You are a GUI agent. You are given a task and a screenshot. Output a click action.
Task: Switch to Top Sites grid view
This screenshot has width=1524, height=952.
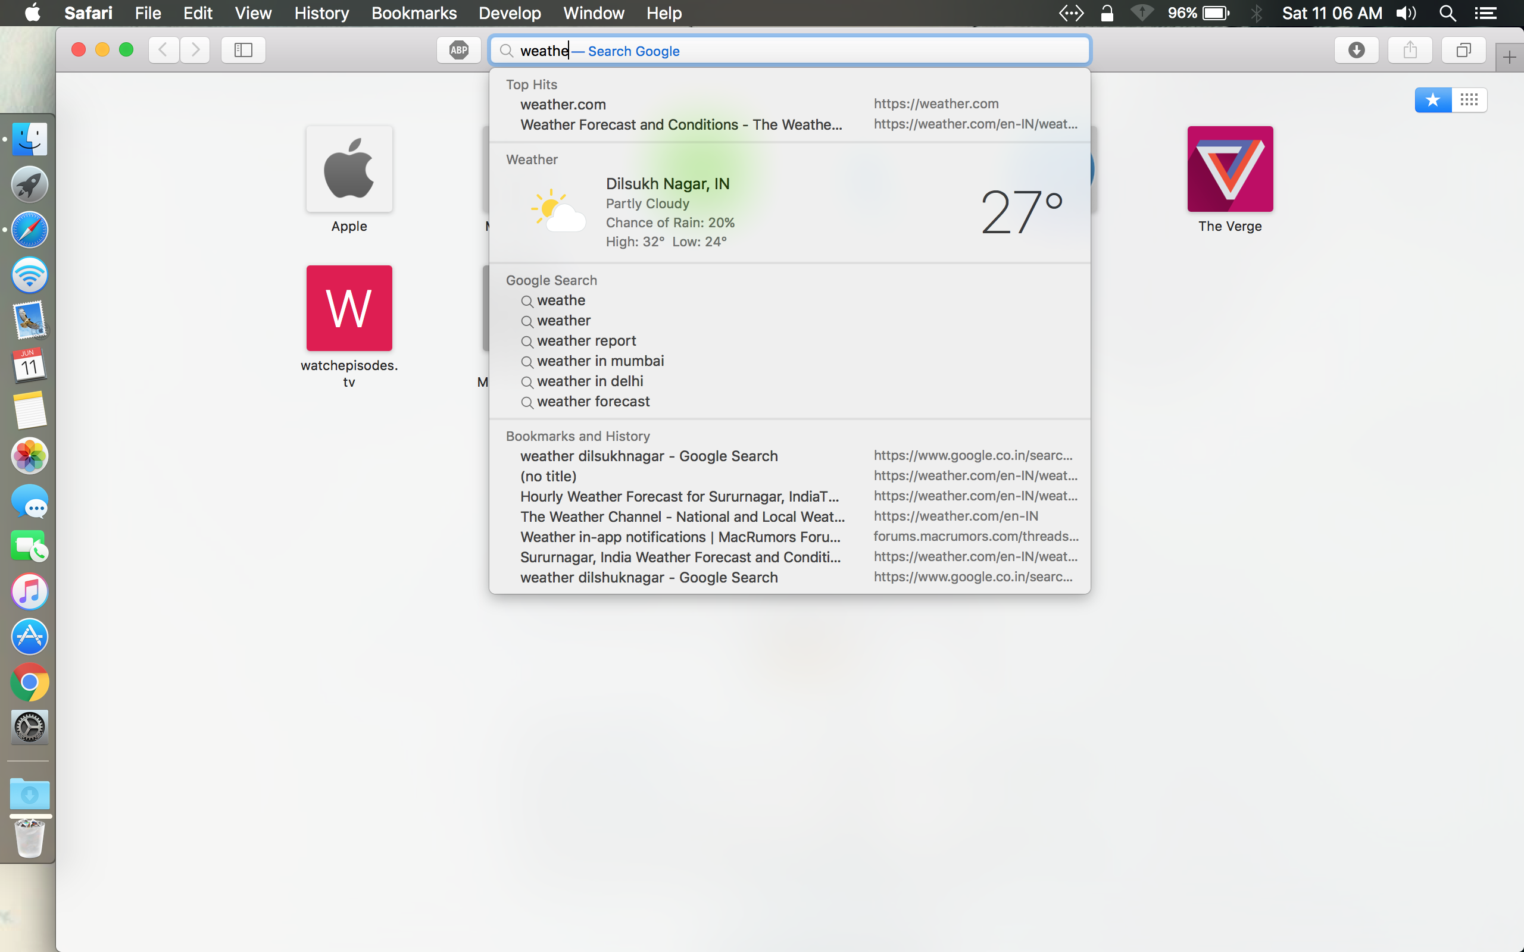(1469, 99)
